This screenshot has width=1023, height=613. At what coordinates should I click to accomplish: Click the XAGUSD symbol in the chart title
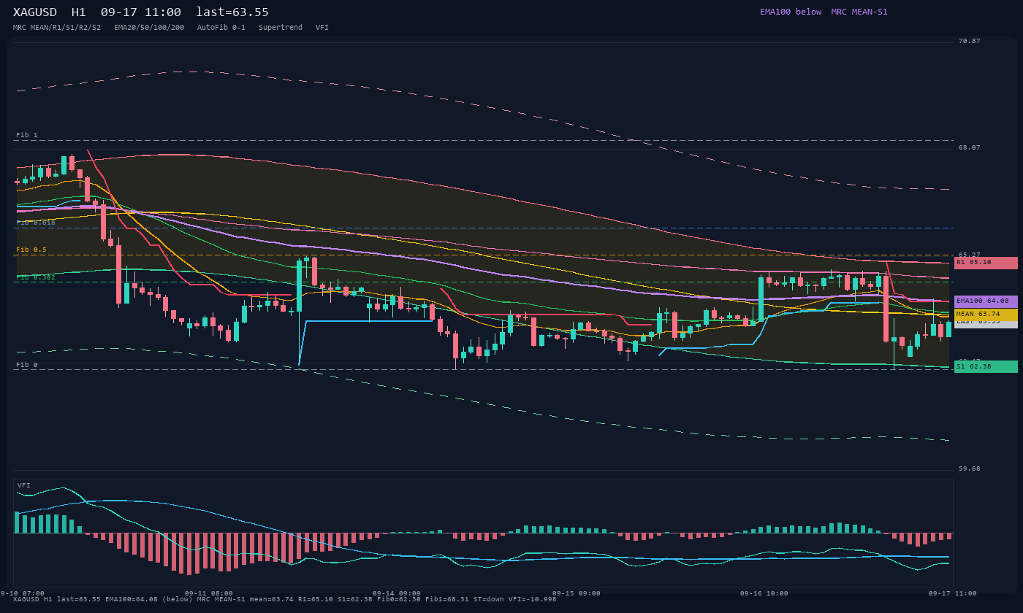click(35, 12)
